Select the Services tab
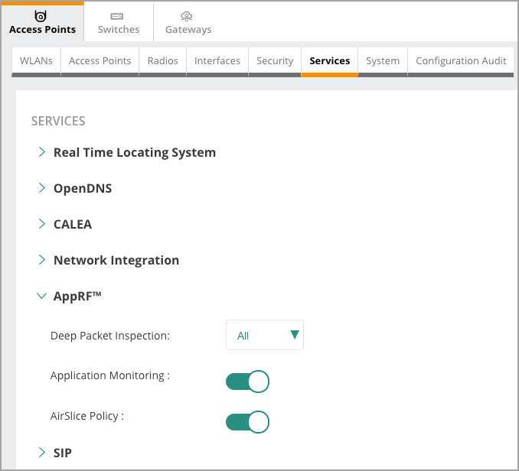The width and height of the screenshot is (519, 471). [329, 60]
